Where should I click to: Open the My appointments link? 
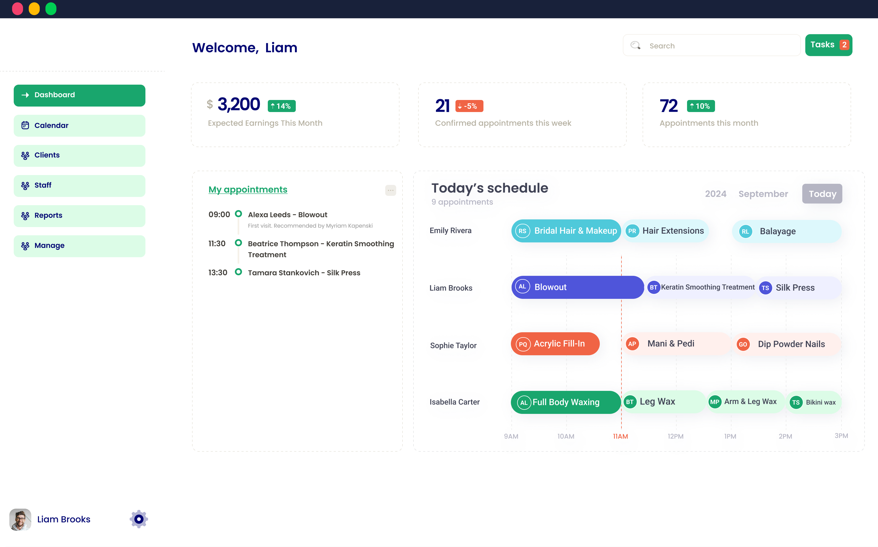(x=248, y=189)
